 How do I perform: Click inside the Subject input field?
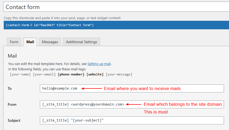tap(132, 120)
